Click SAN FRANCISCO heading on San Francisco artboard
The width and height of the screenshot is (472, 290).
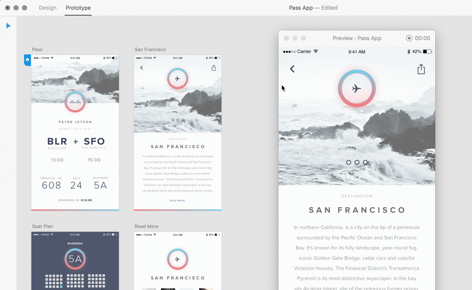pyautogui.click(x=178, y=146)
